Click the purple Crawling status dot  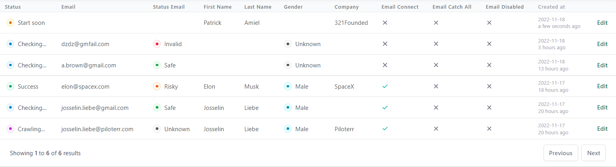(11, 129)
